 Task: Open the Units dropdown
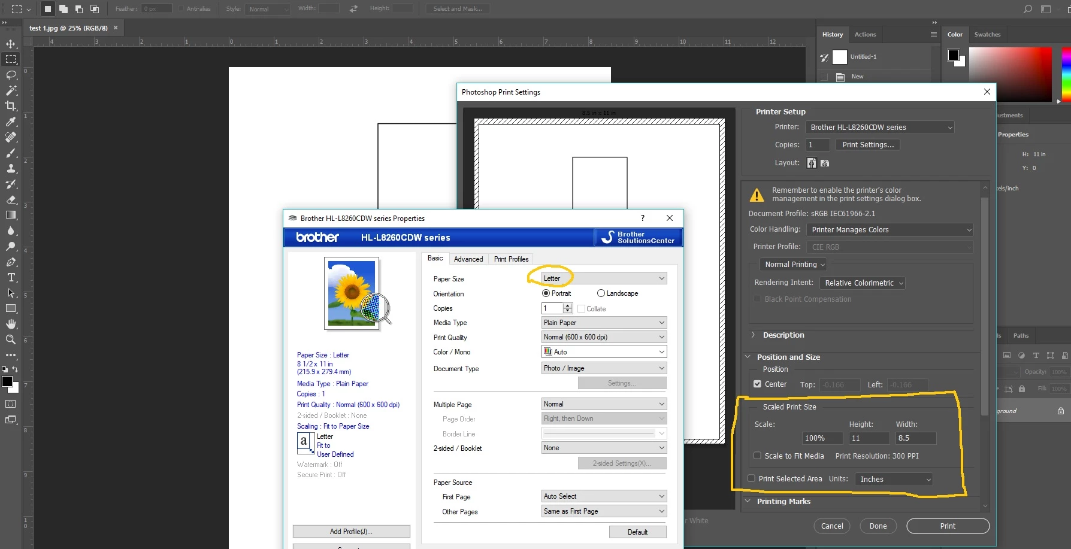(894, 480)
